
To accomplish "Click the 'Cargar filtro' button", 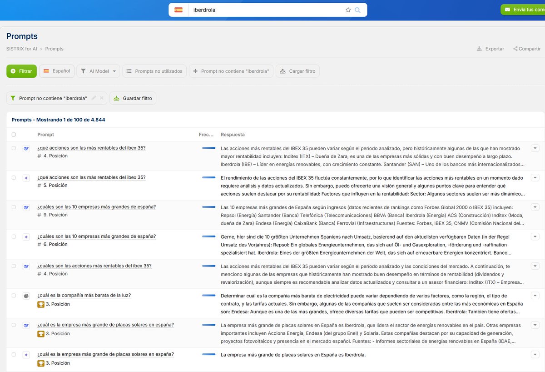I will 297,71.
